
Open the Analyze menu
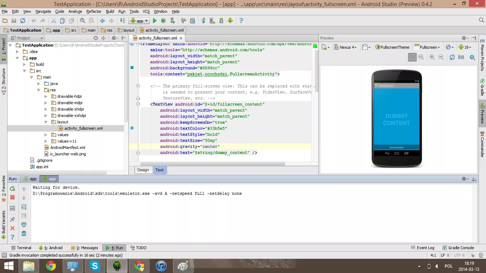click(75, 11)
